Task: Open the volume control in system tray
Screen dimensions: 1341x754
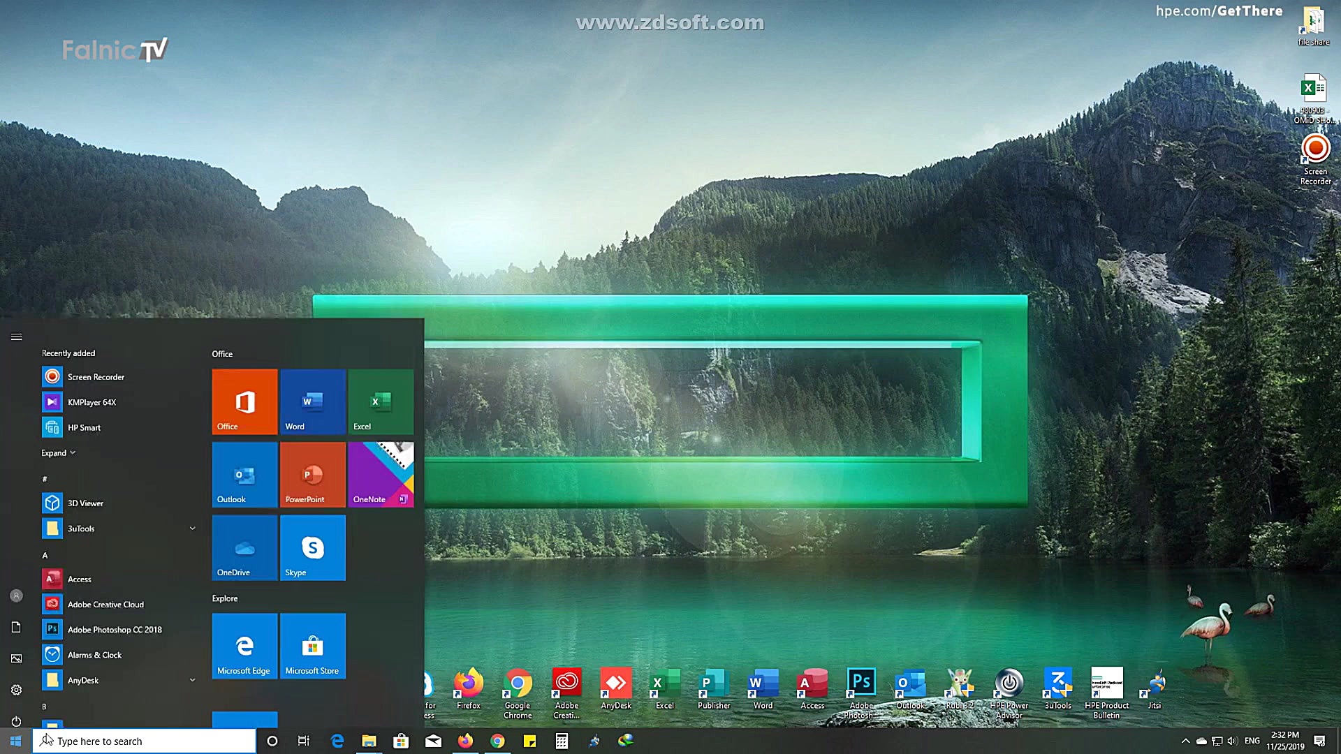Action: tap(1232, 741)
